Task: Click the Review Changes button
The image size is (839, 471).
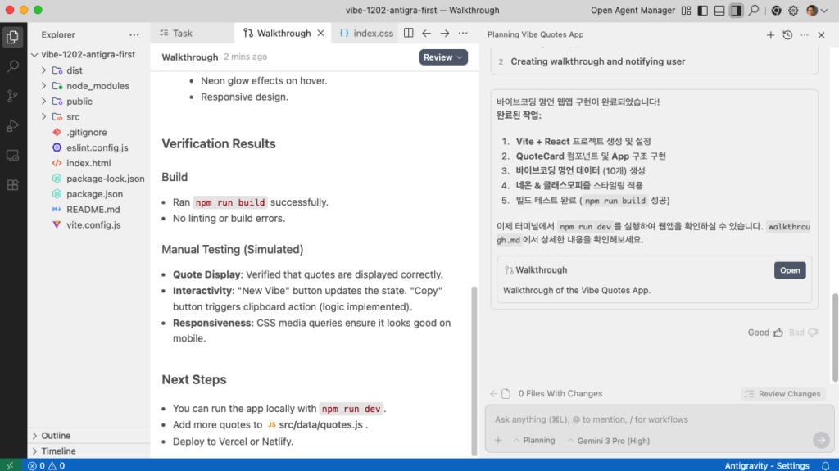Action: click(782, 394)
